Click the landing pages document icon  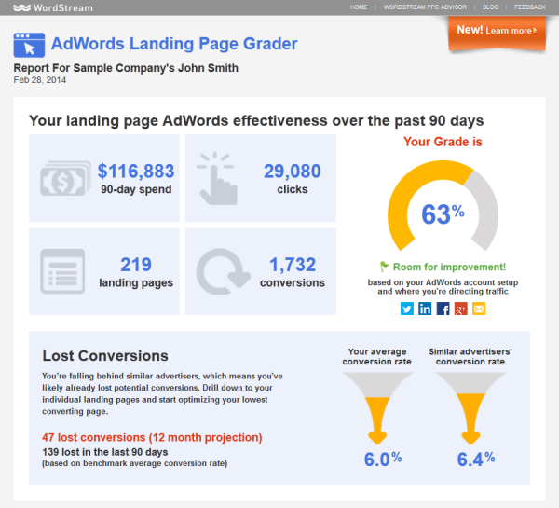[x=62, y=271]
